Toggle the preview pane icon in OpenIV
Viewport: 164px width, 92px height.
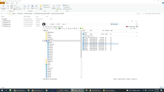coord(135,28)
